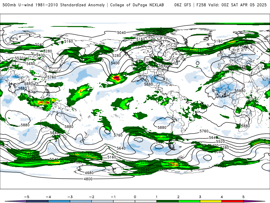This screenshot has height=203, width=270.
Task: Click the 'F258 Valid: 00Z SAT APR 05 2025' text
Action: 232,5
